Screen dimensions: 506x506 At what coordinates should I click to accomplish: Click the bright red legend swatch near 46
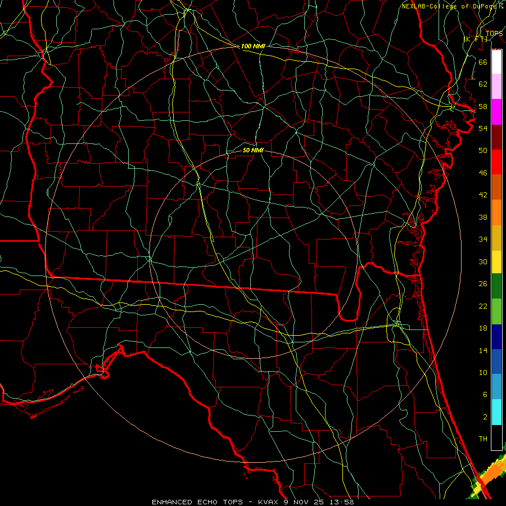coord(496,162)
